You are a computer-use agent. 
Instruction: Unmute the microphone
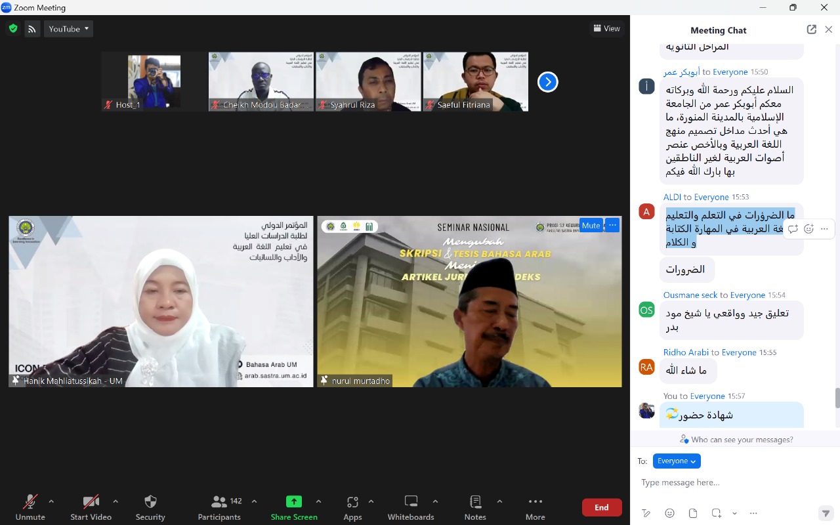(30, 507)
